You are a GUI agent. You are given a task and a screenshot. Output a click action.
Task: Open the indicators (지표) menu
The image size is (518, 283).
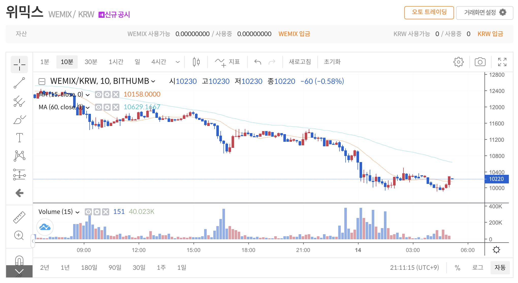point(227,62)
